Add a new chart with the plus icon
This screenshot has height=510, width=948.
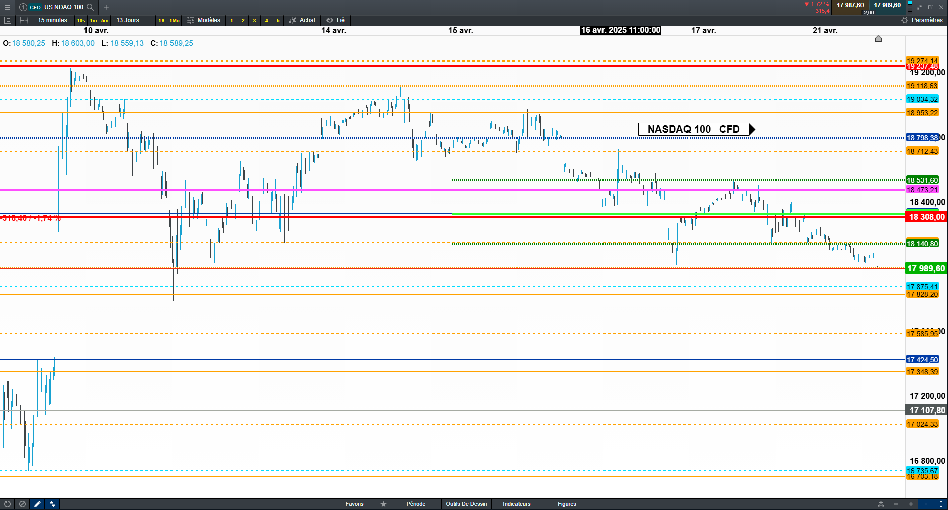pyautogui.click(x=106, y=7)
